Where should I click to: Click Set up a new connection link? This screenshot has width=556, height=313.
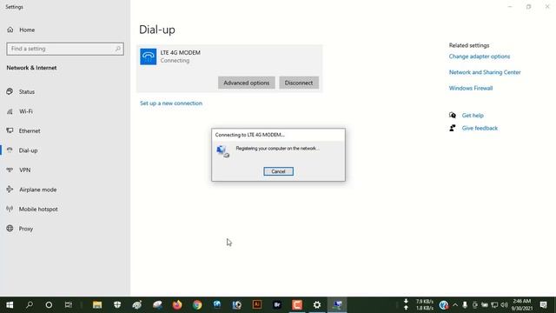tap(171, 103)
